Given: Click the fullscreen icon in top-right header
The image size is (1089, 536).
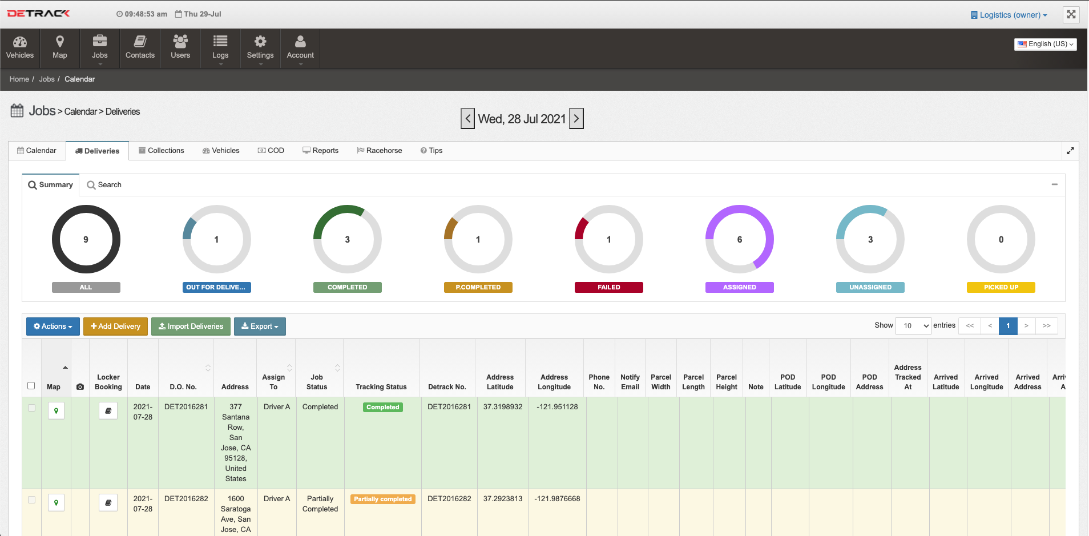Looking at the screenshot, I should (1071, 15).
